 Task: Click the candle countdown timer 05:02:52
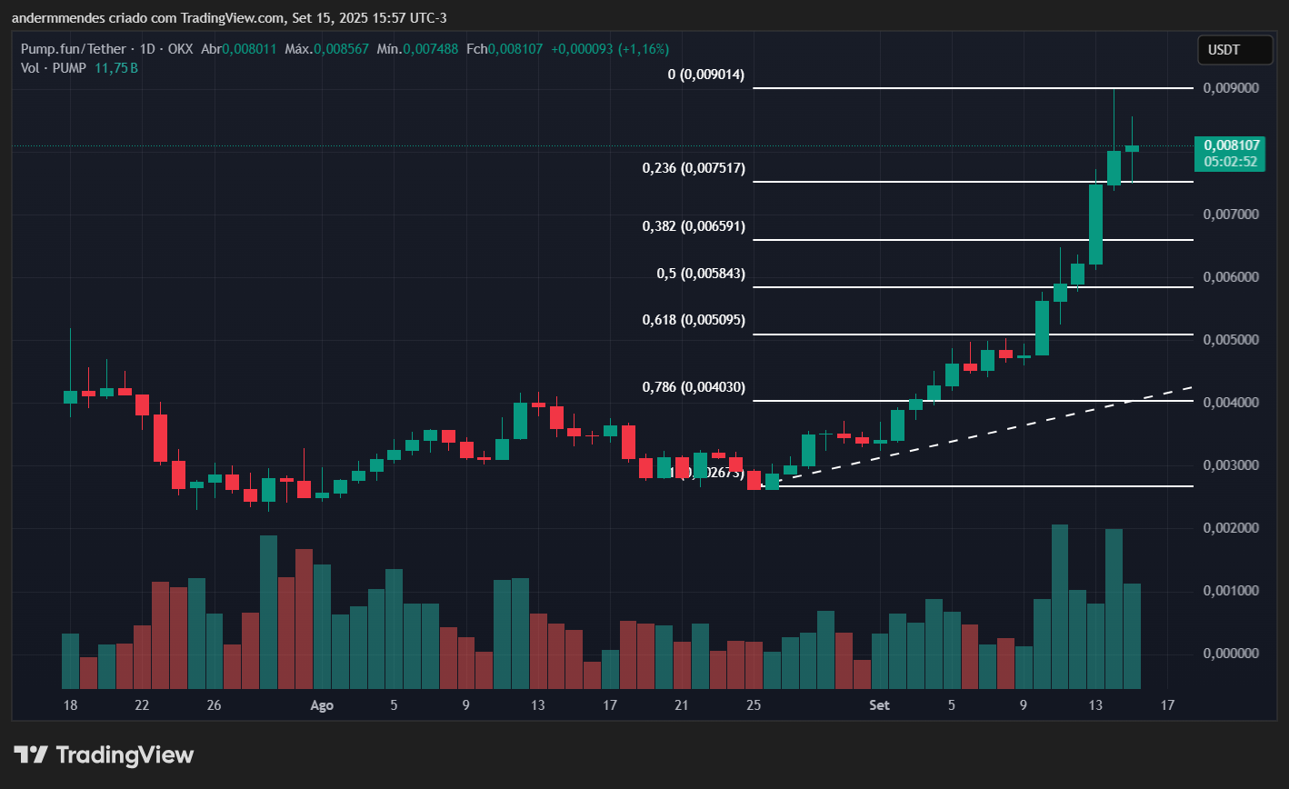1230,162
